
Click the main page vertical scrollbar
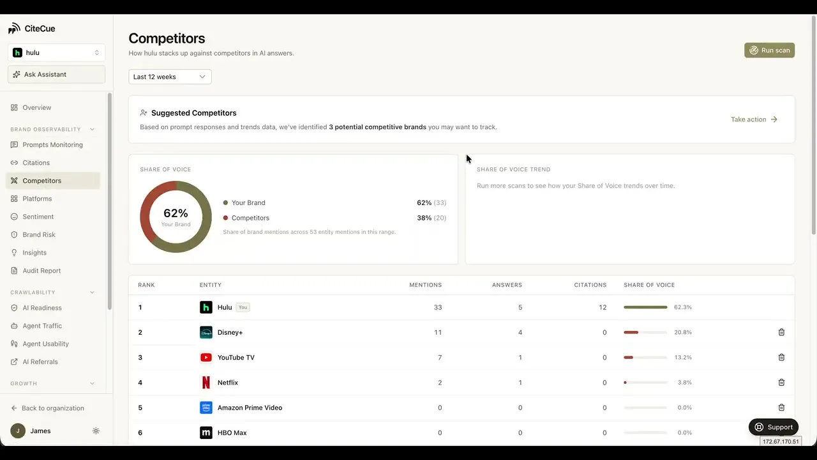pyautogui.click(x=813, y=125)
